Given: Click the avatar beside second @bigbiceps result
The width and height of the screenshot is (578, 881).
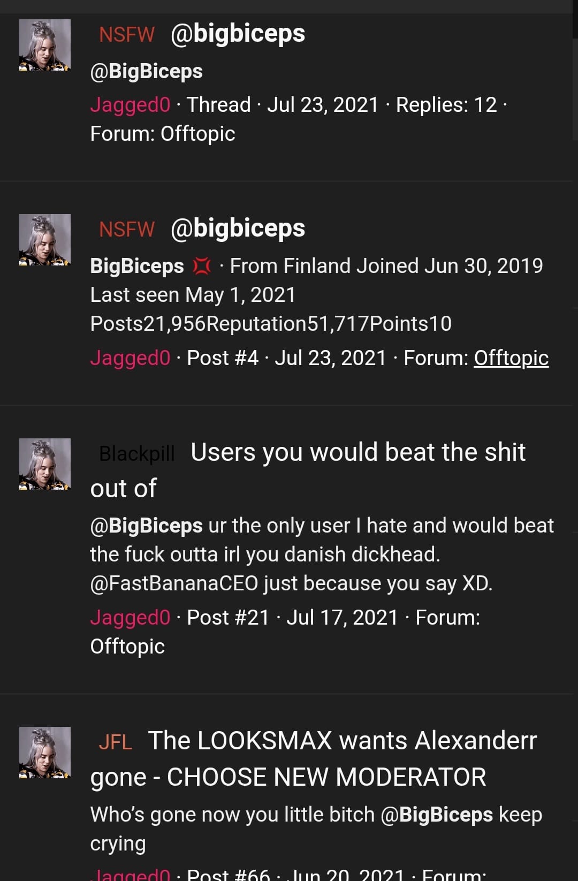Looking at the screenshot, I should pos(45,240).
